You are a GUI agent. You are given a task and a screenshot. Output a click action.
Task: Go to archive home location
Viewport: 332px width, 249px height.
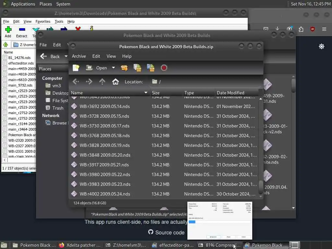115,81
